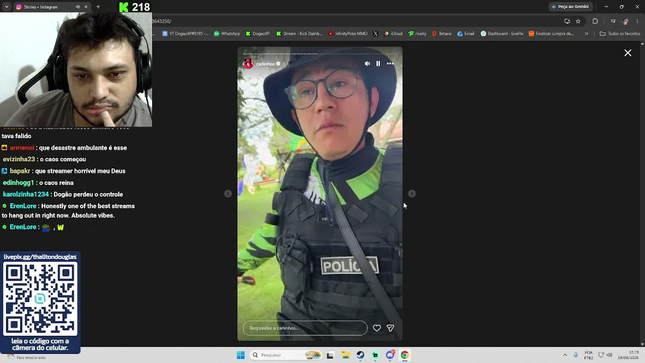Open the green app icon beside Steam
Screen dimensions: 645x363
tap(375, 355)
